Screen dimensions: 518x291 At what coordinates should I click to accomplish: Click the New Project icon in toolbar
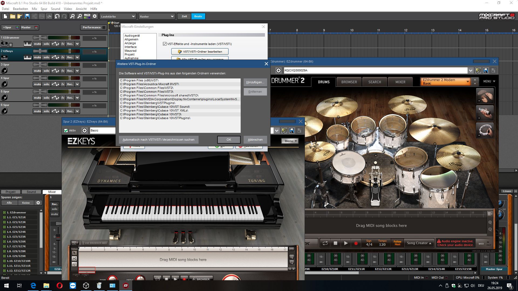(x=5, y=16)
